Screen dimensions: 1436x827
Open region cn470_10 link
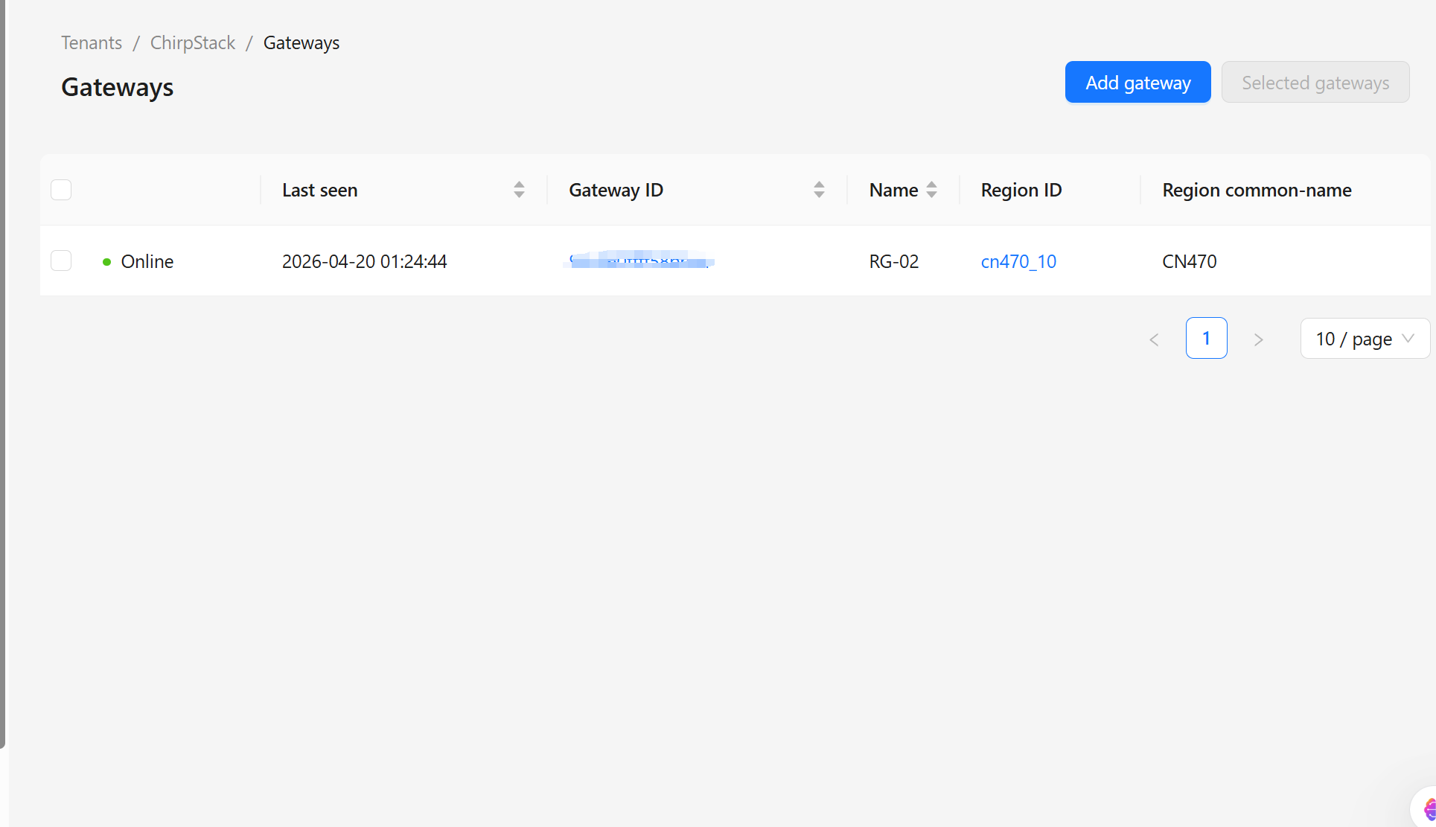1018,261
